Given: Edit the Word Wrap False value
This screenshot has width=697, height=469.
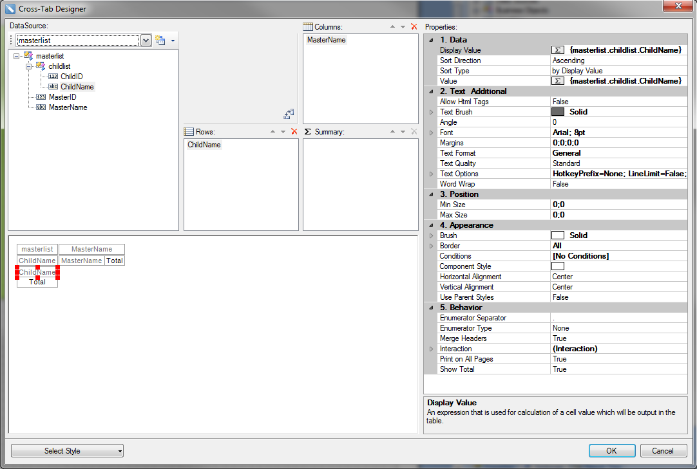Looking at the screenshot, I should click(619, 184).
